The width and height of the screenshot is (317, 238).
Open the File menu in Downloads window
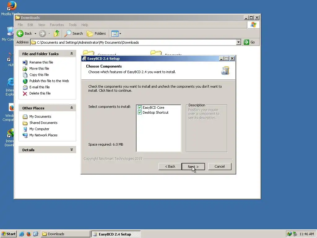pos(20,25)
